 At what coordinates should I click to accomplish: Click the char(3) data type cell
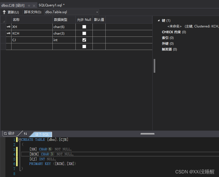[64, 33]
